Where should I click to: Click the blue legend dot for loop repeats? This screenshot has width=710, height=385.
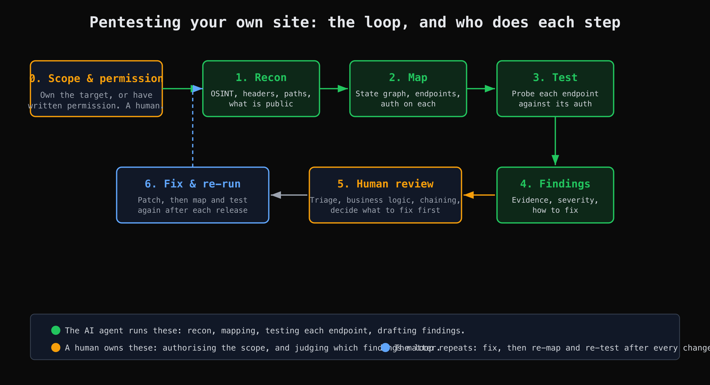click(385, 348)
